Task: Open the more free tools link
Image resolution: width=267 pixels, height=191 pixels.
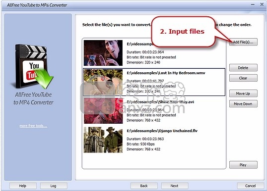Action: coord(33,126)
